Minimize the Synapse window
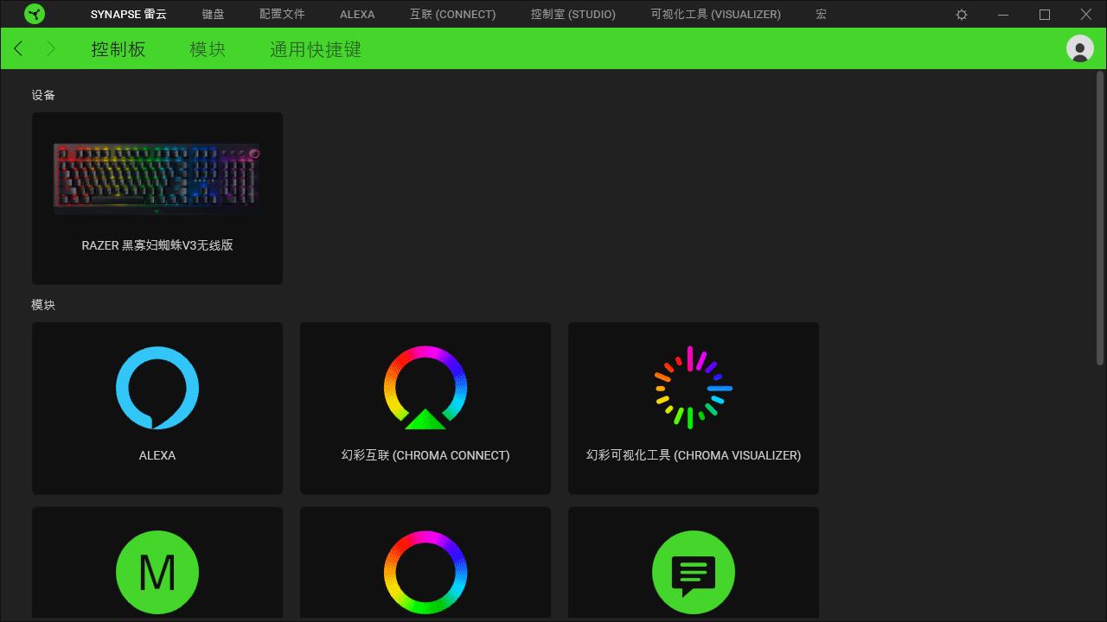 pyautogui.click(x=1002, y=15)
